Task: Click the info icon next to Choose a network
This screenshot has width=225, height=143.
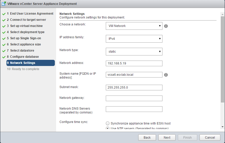Action: point(166,26)
